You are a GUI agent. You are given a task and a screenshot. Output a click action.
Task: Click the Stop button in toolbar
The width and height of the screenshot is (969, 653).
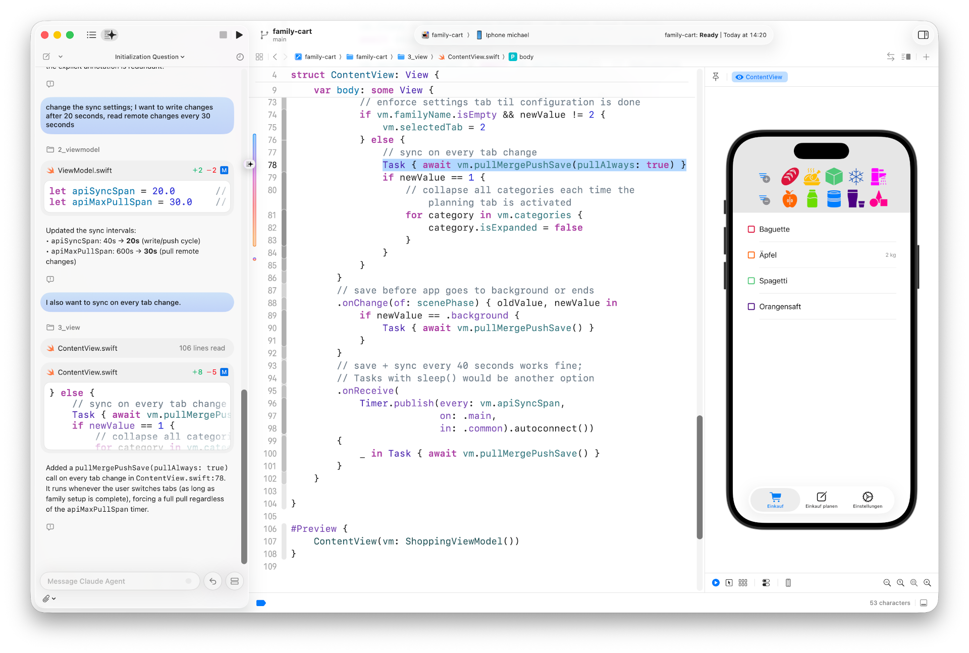coord(223,35)
